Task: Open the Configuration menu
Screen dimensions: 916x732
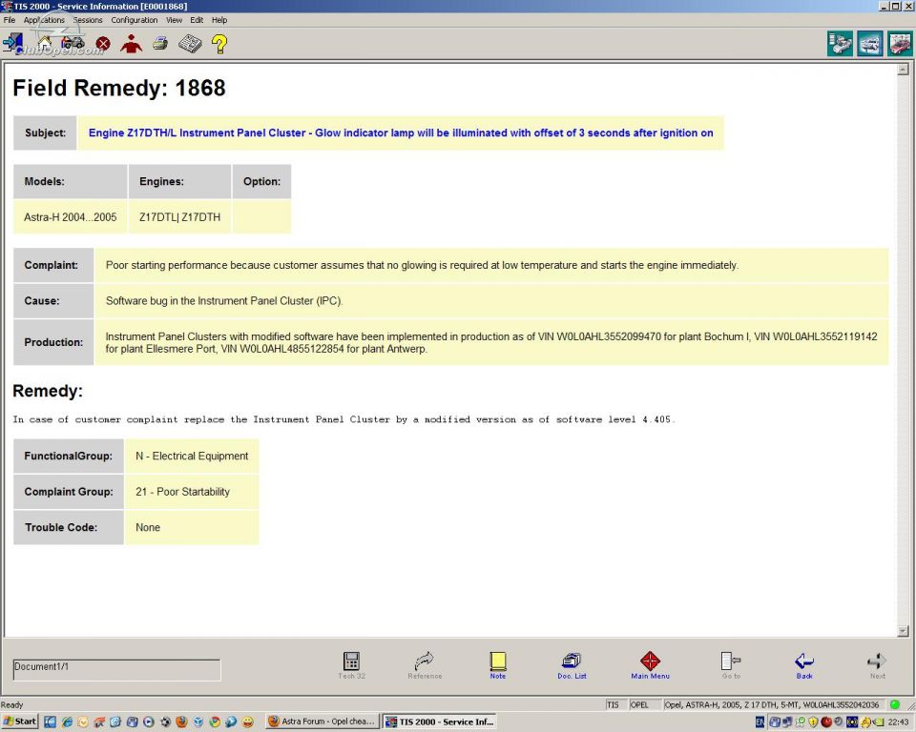Action: tap(135, 20)
